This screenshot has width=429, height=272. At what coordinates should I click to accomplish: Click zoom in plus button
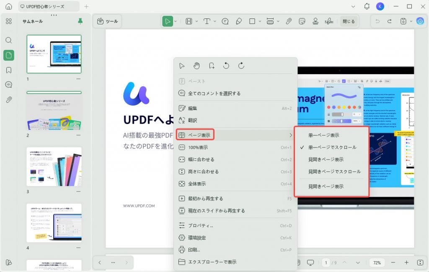(406, 262)
